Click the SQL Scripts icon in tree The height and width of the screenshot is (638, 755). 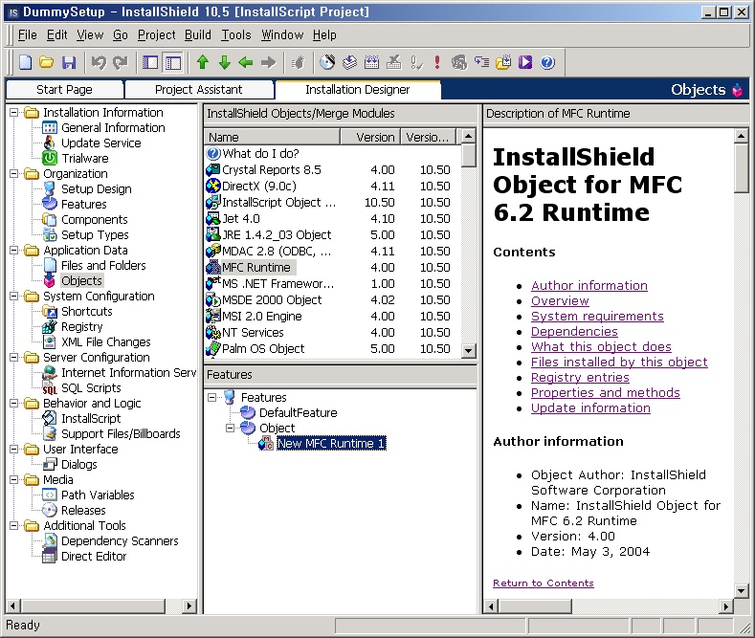pyautogui.click(x=50, y=387)
